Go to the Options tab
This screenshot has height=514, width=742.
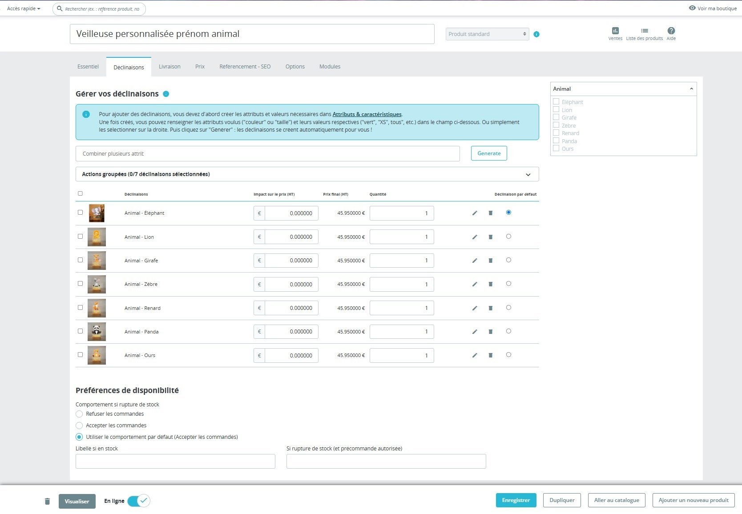(295, 67)
